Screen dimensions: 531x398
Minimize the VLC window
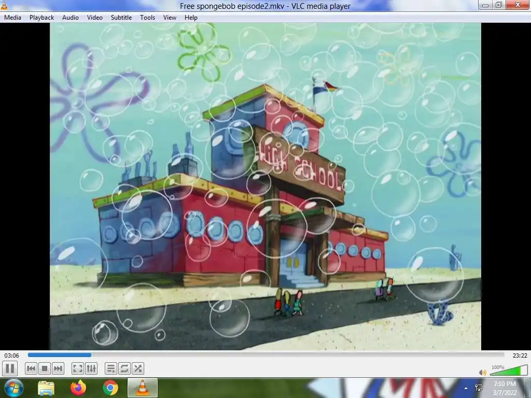485,5
